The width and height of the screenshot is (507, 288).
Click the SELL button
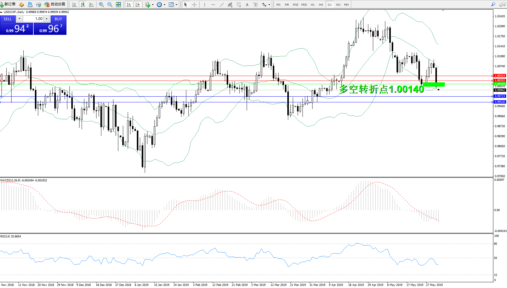(x=8, y=19)
